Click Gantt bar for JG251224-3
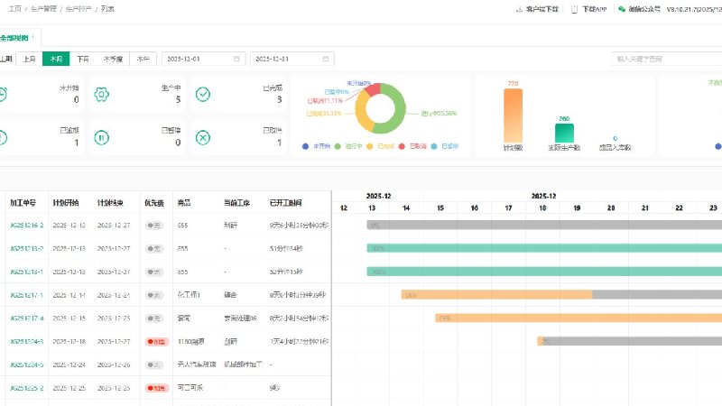 629,341
